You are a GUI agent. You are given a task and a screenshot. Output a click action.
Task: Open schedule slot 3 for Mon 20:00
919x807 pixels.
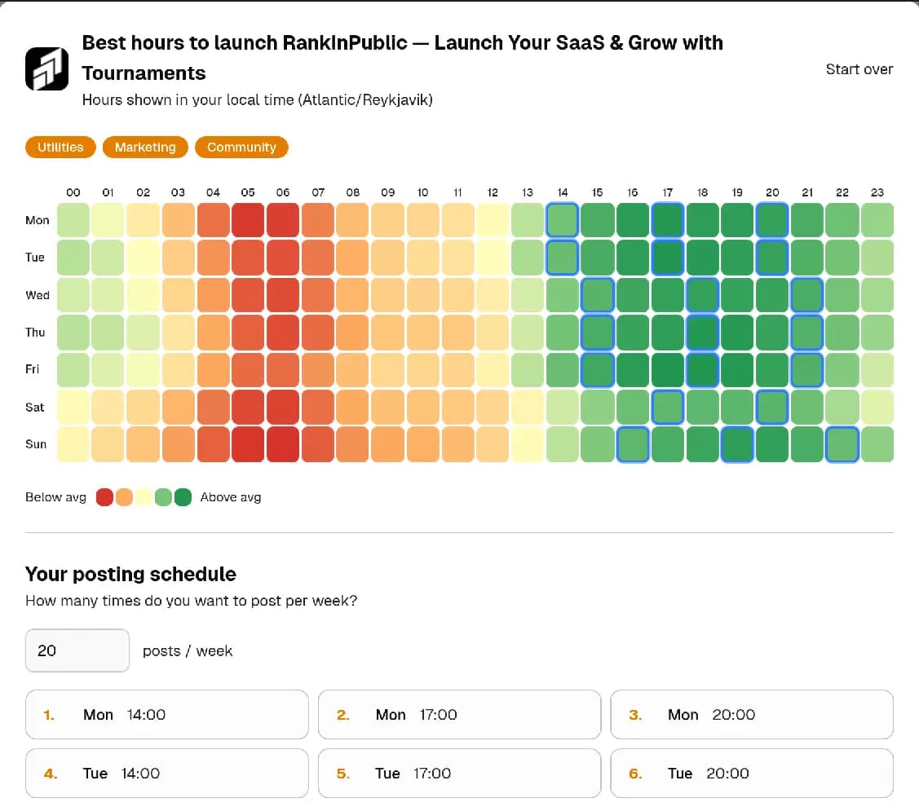point(751,714)
